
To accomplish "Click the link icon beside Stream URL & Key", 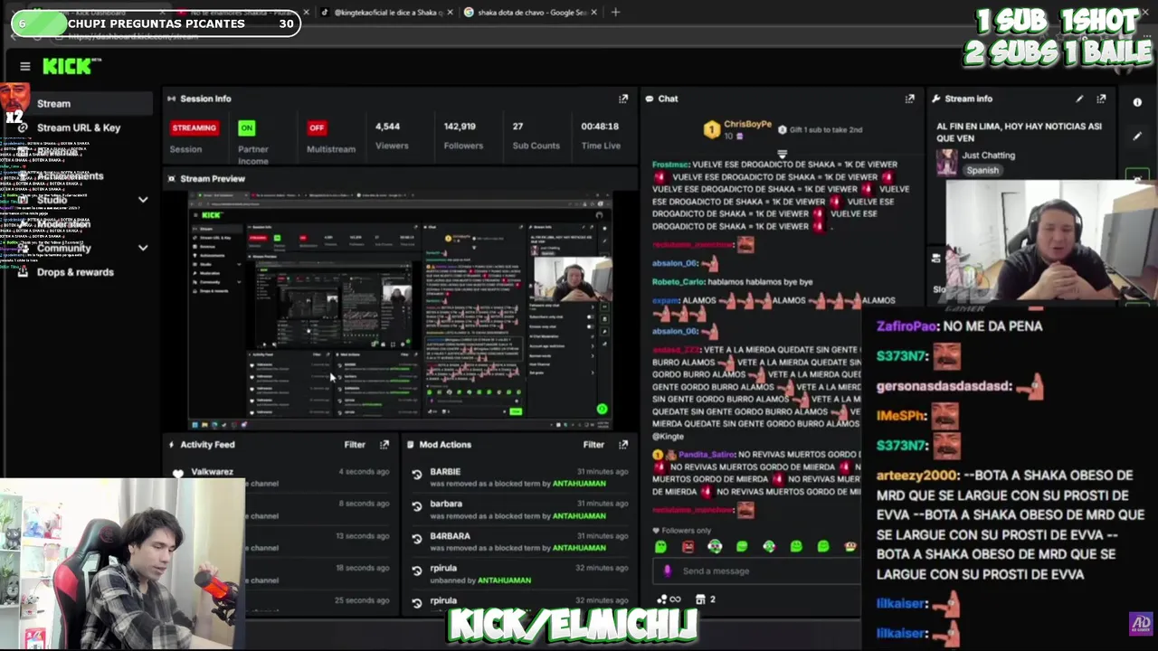I will [x=23, y=127].
